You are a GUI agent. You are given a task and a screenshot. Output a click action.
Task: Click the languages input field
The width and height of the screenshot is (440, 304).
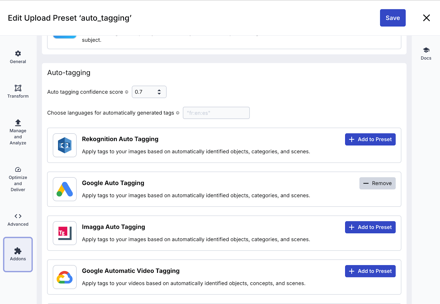point(216,113)
